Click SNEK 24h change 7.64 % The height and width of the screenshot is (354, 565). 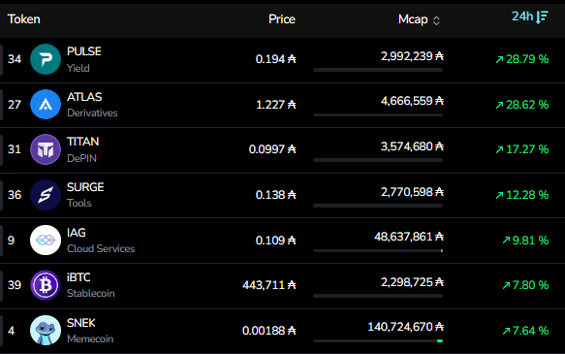pos(525,331)
